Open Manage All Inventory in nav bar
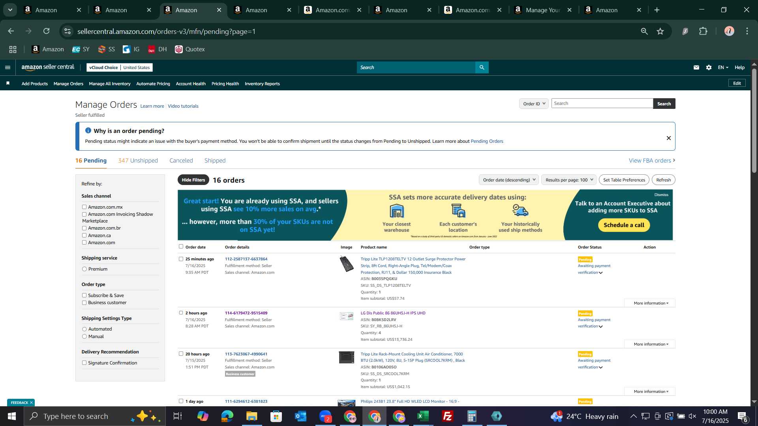758x426 pixels. [x=110, y=84]
